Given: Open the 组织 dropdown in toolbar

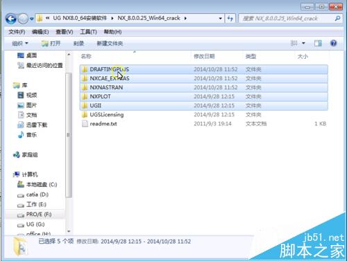Looking at the screenshot, I should point(20,44).
